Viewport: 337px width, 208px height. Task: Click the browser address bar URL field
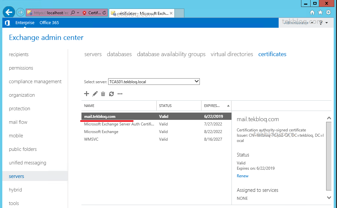[51, 13]
